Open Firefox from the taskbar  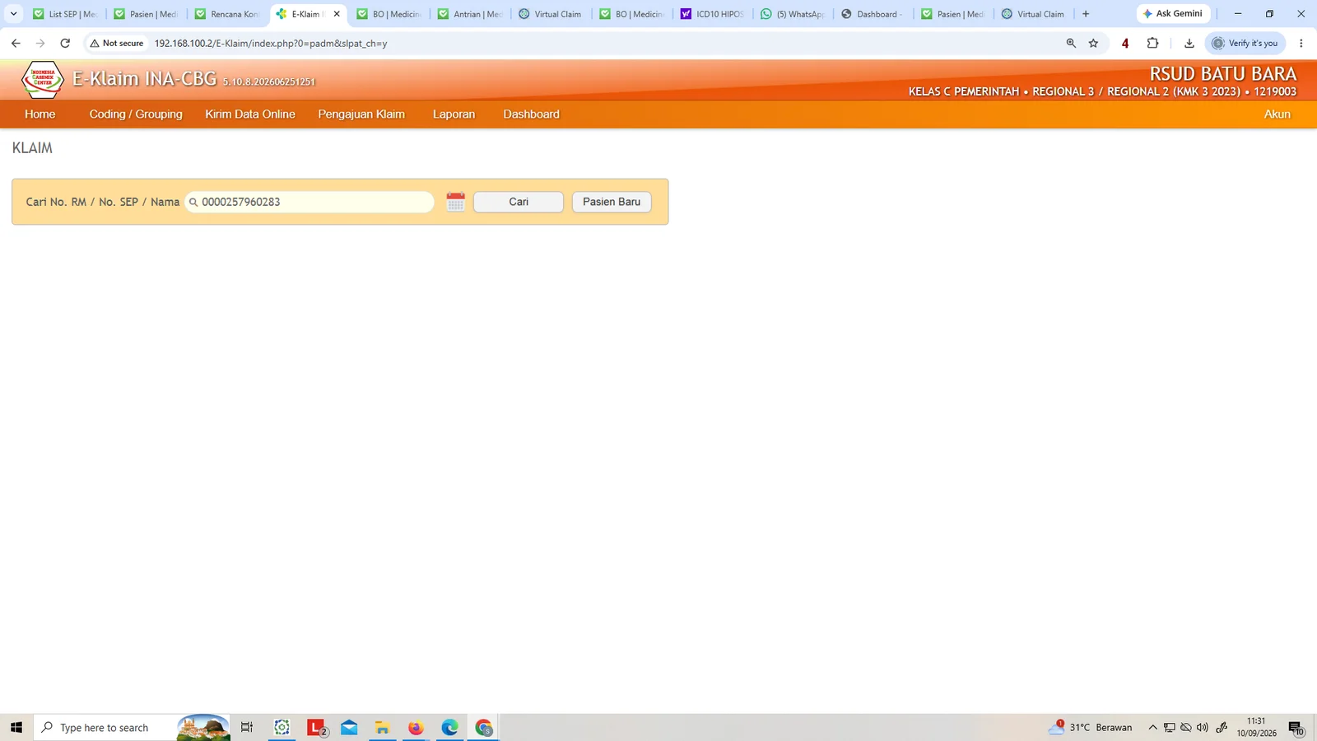416,728
